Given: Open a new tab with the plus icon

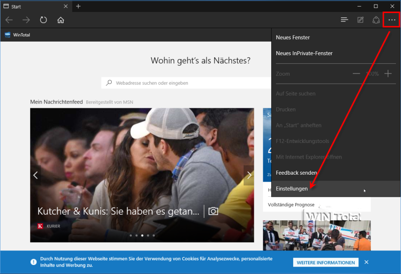Looking at the screenshot, I should click(x=78, y=6).
